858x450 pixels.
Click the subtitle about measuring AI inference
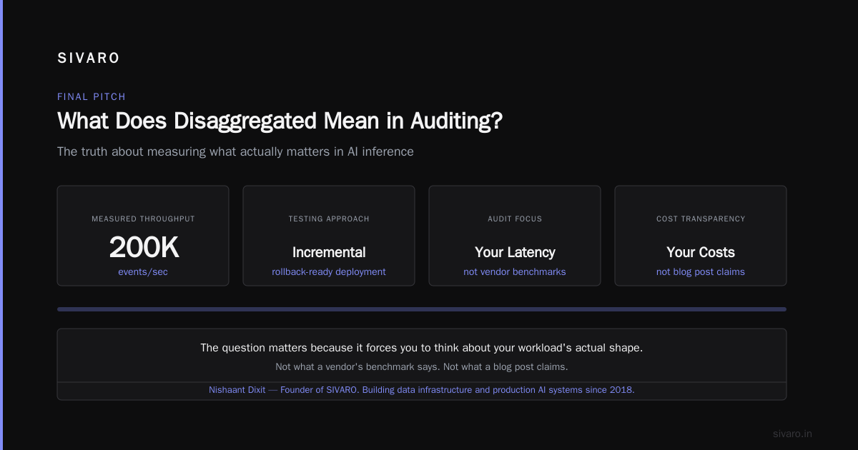click(x=235, y=151)
